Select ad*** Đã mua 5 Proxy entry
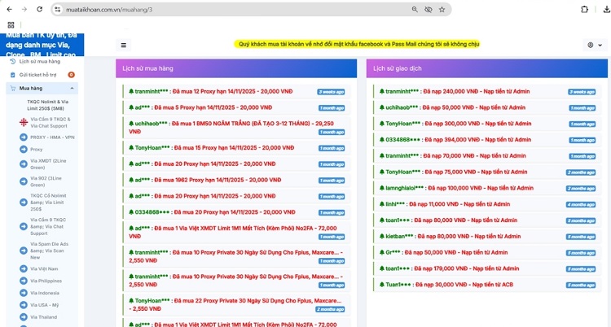Screen dimensions: 611x327 [236, 107]
